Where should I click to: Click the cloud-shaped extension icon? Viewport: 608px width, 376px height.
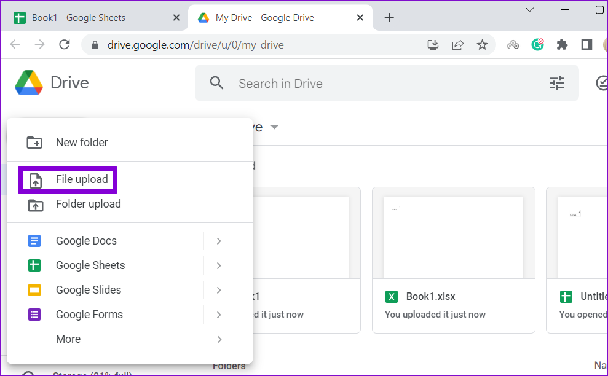(513, 45)
